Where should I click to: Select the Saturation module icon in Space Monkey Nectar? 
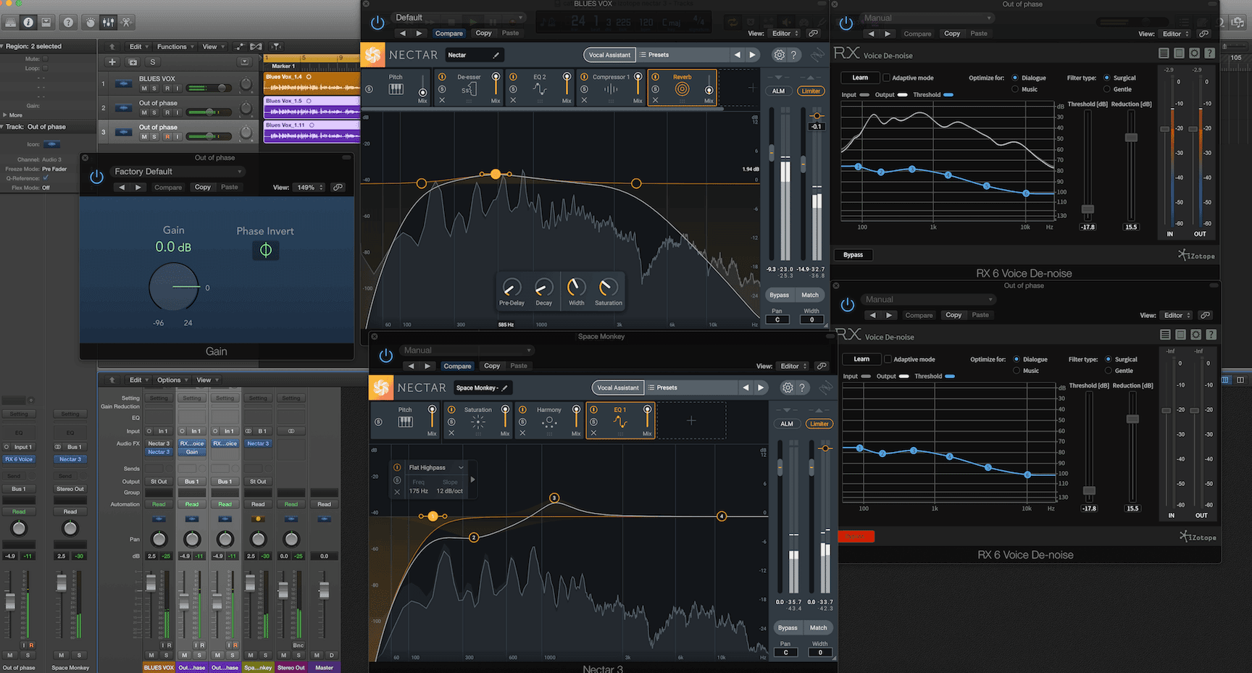tap(477, 422)
